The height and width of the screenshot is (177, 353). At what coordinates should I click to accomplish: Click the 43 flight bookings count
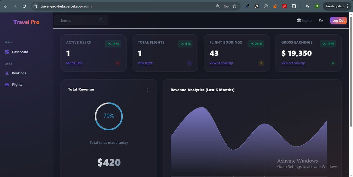click(214, 53)
